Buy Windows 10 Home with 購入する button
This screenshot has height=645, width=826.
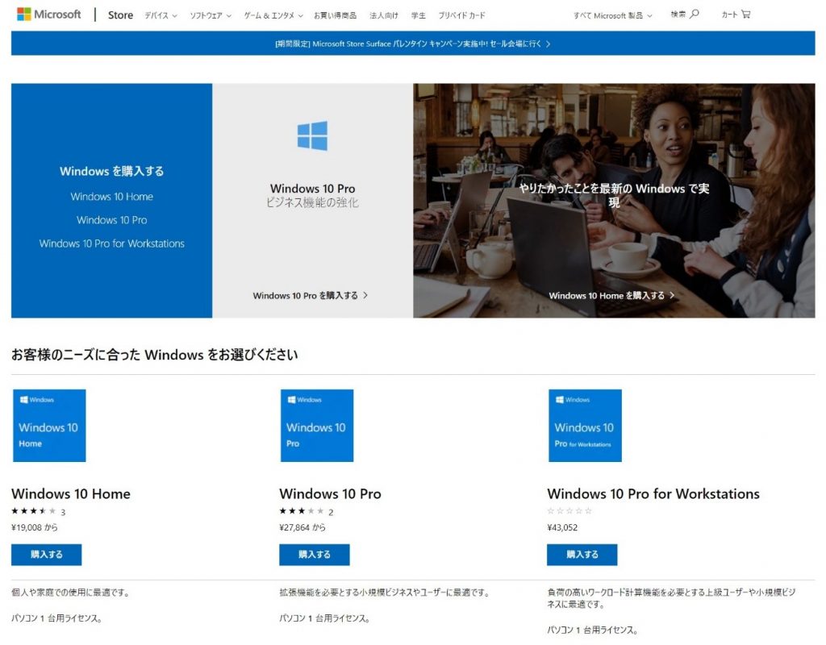(x=46, y=555)
